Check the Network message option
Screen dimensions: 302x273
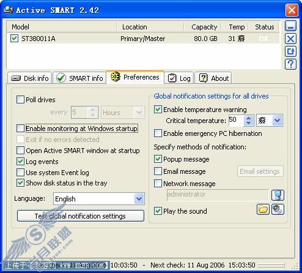[x=158, y=184]
